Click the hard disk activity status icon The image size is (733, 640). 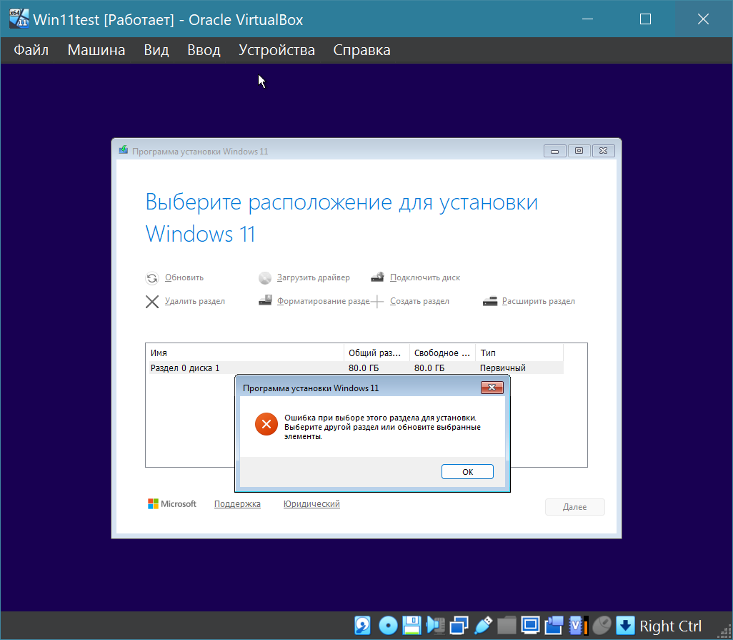(363, 626)
